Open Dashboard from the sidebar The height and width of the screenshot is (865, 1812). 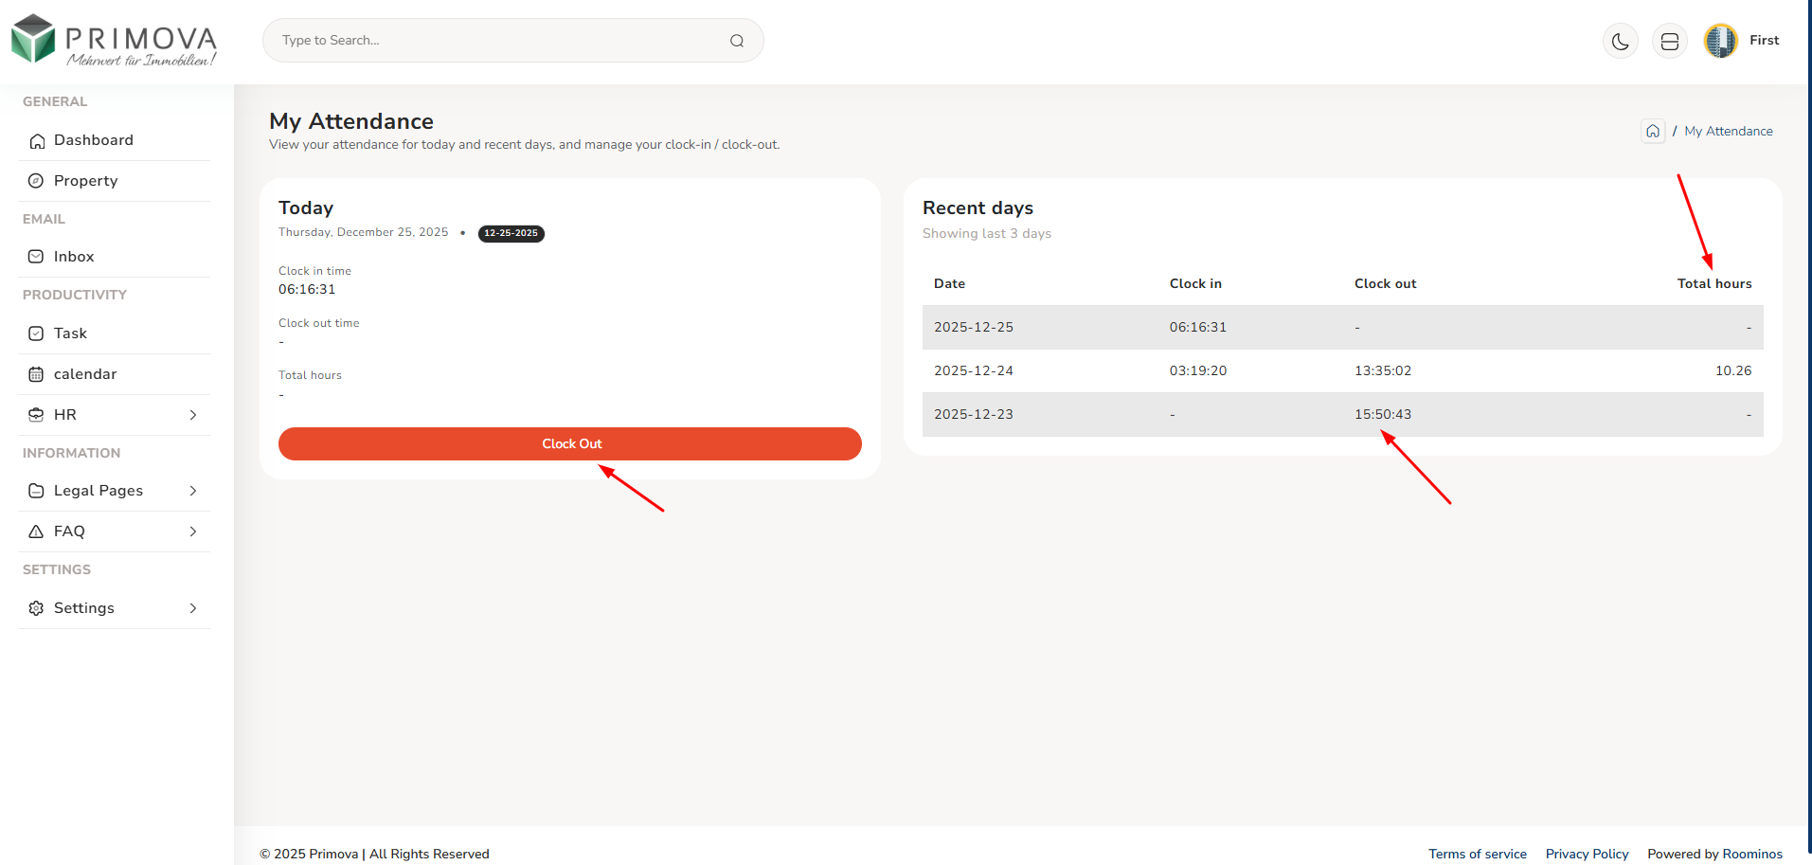click(x=93, y=140)
